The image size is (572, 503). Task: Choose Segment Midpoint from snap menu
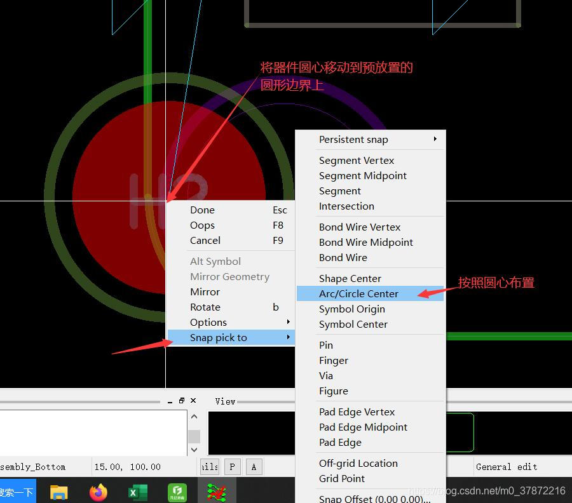coord(362,176)
